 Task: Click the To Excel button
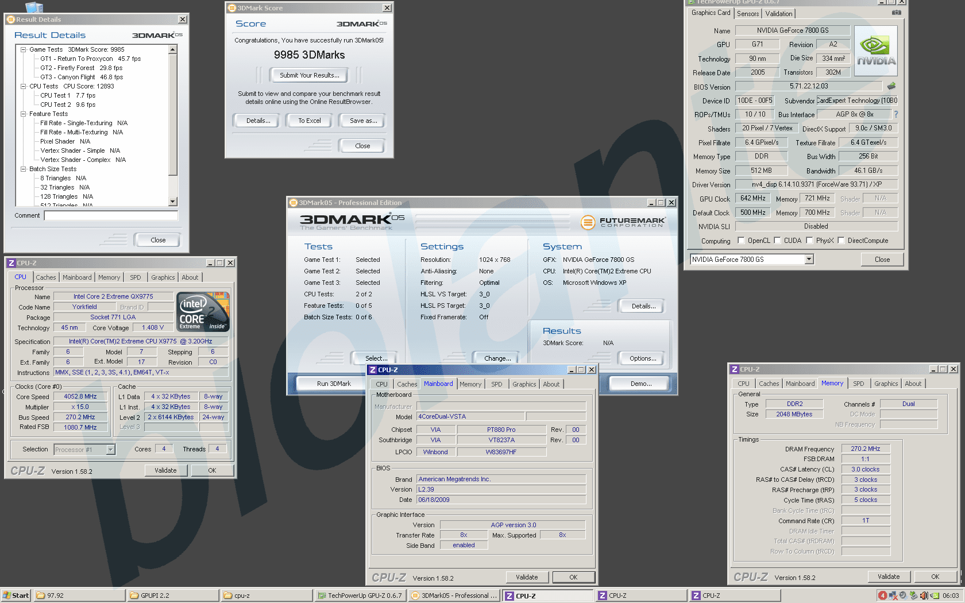309,121
